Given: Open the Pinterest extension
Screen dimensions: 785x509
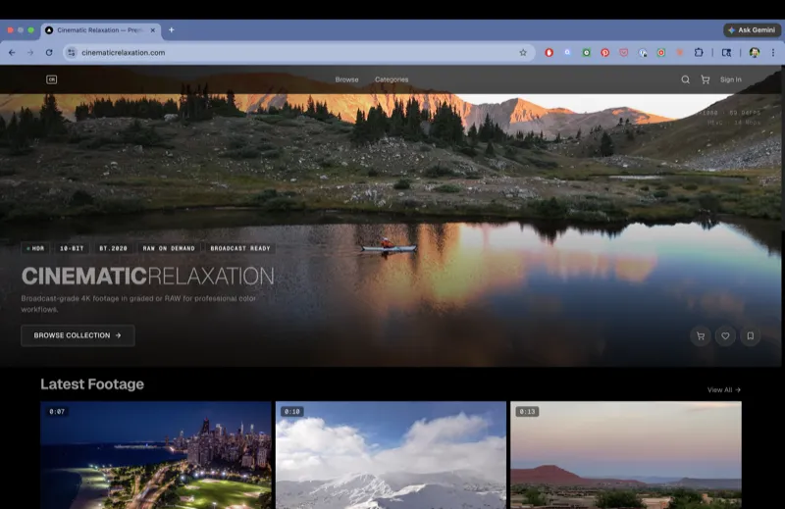Looking at the screenshot, I should 605,53.
